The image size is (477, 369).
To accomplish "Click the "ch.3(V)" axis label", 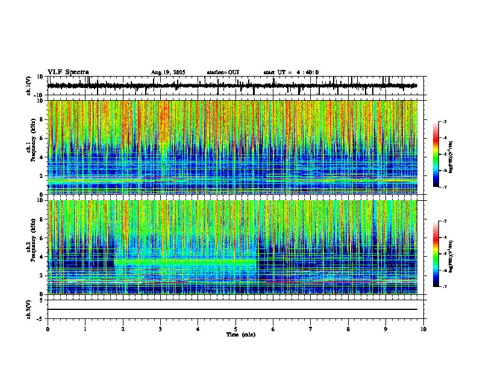I will tap(29, 309).
